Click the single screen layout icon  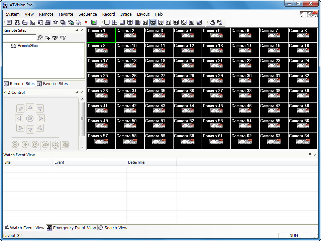coord(106,22)
